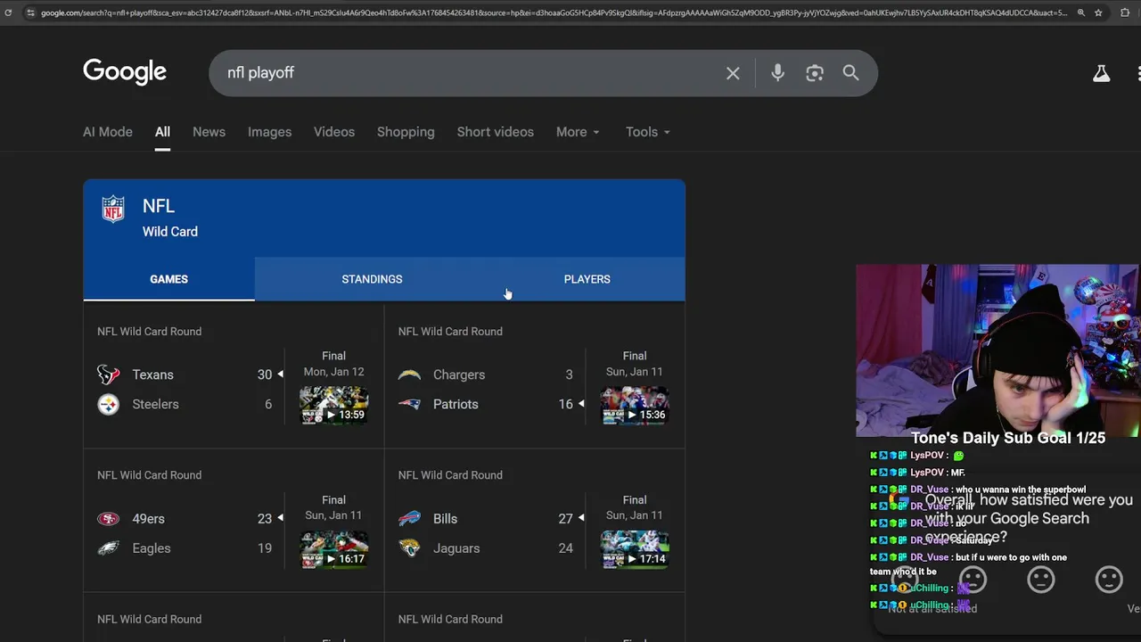Open the Tools dropdown
Viewport: 1141px width, 642px height.
(647, 132)
